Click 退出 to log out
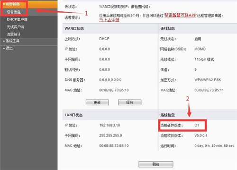The width and height of the screenshot is (237, 170). pos(9,48)
